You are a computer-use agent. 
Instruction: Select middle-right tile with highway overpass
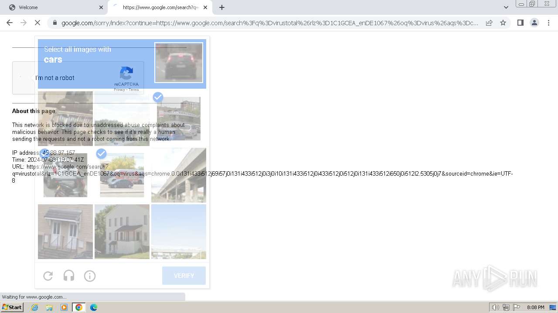point(179,175)
